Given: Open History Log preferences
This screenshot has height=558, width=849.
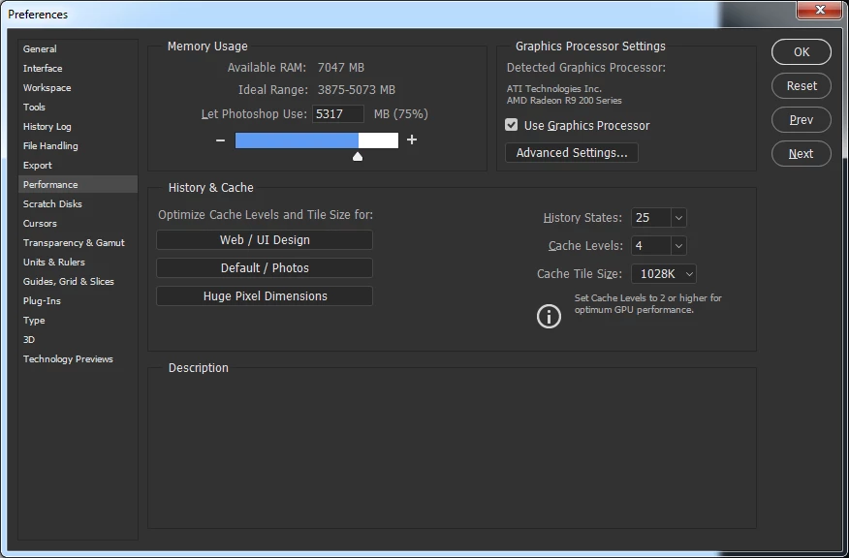Looking at the screenshot, I should pos(78,127).
